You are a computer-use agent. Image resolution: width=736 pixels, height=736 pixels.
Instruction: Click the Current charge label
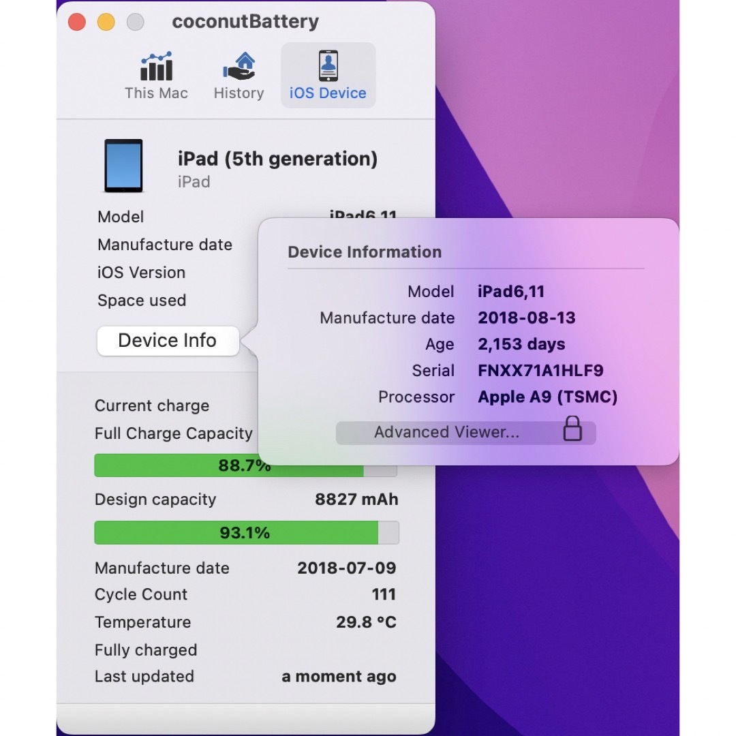152,405
